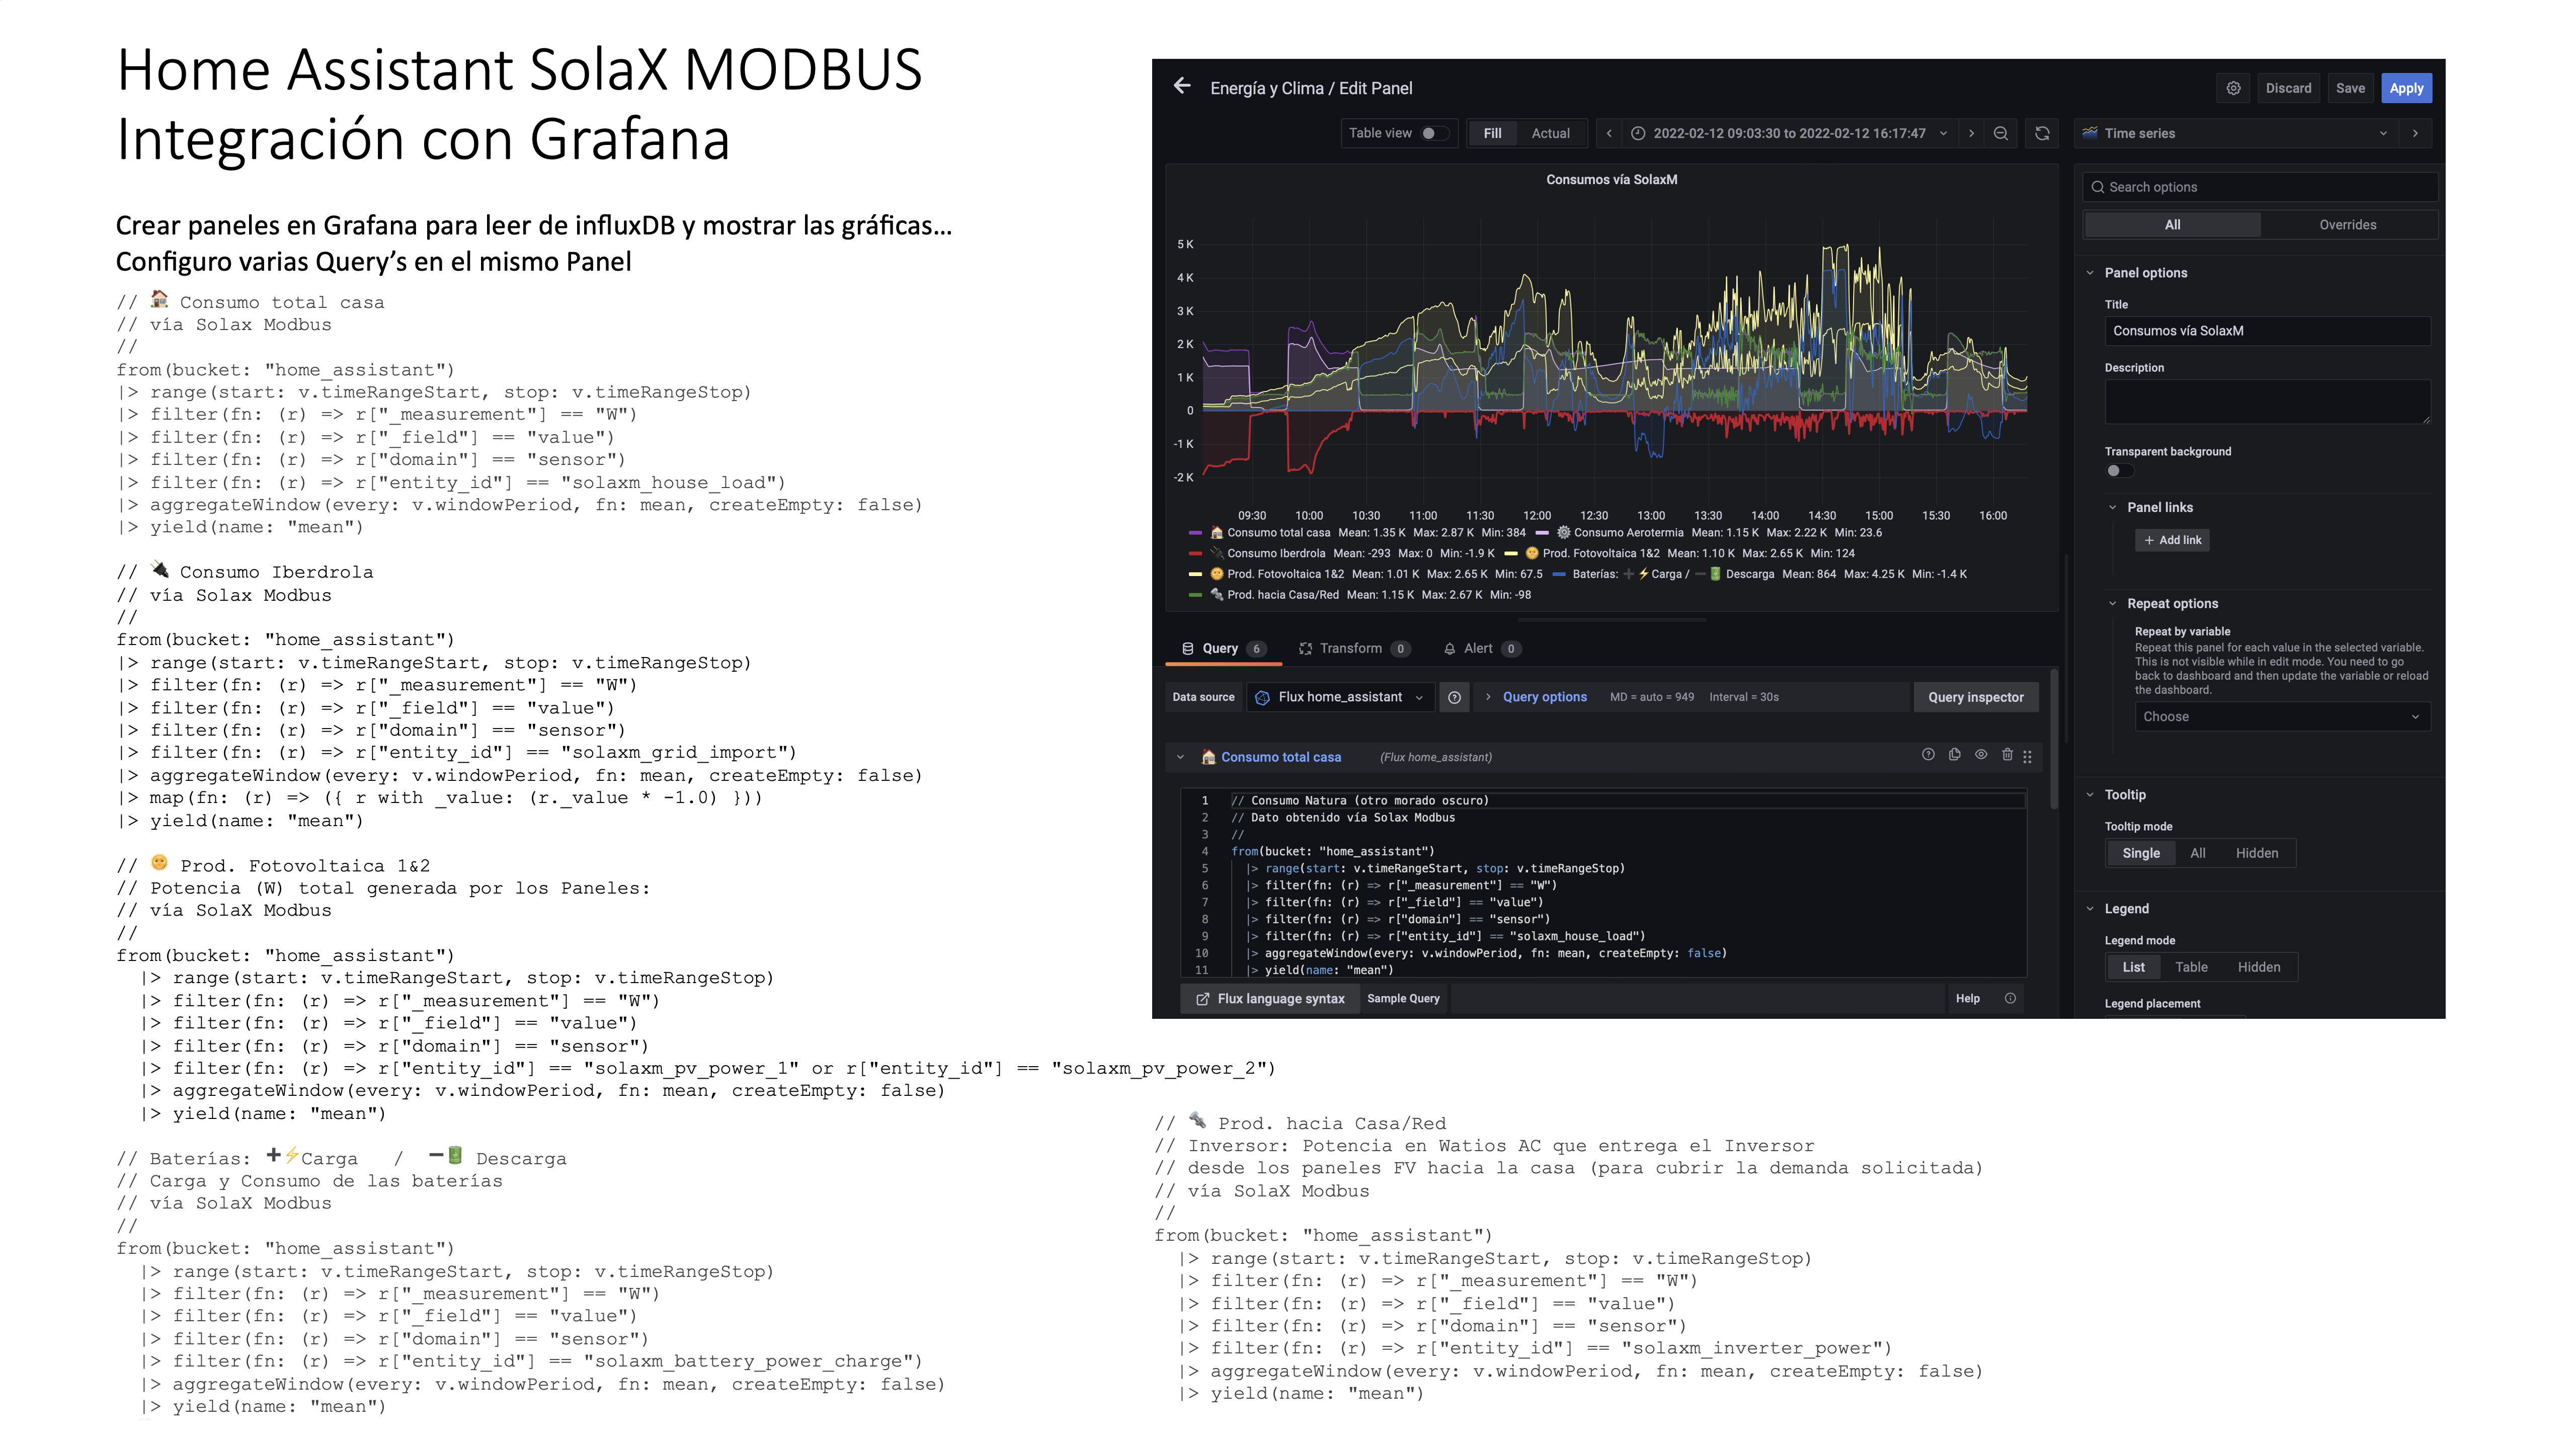Image resolution: width=2576 pixels, height=1449 pixels.
Task: Shift time range forward arrow
Action: pyautogui.click(x=1971, y=133)
